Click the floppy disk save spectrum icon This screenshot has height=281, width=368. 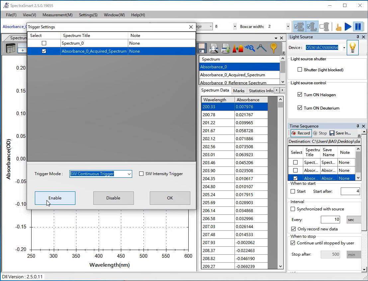click(202, 48)
